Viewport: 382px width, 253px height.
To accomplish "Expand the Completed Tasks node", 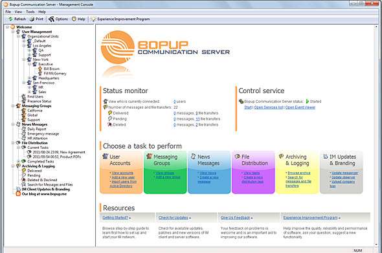I will pos(19,162).
